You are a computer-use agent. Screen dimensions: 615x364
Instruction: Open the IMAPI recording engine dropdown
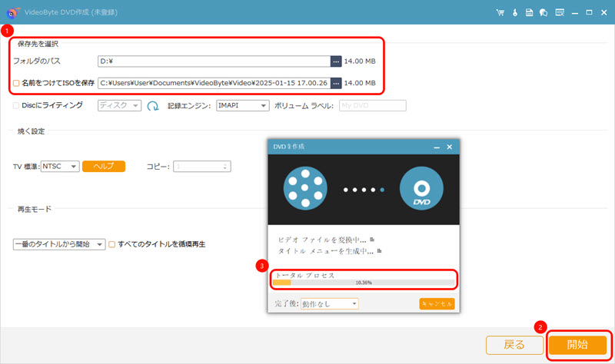click(x=243, y=105)
